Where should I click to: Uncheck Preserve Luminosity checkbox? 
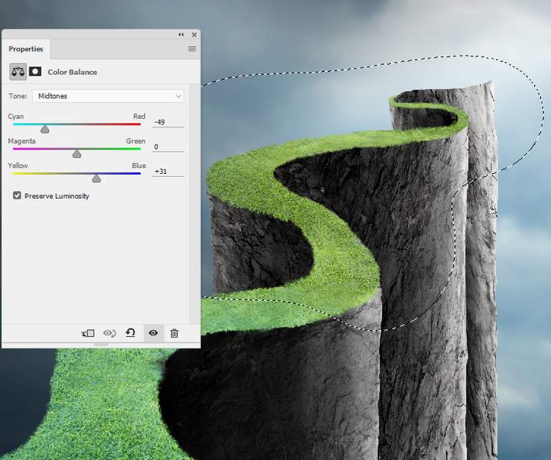tap(17, 195)
